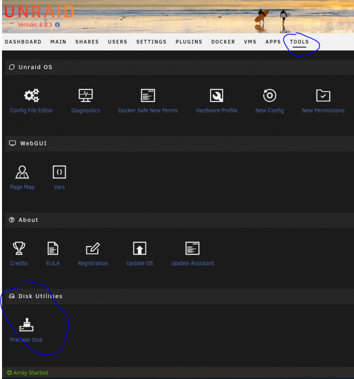Viewport: 354px width, 379px height.
Task: Click the Docker Safe New Perms link
Action: point(148,111)
